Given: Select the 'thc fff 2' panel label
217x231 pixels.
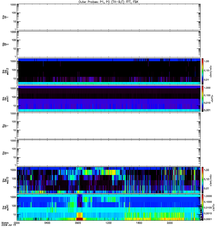Looking at the screenshot, I should [x=5, y=153].
